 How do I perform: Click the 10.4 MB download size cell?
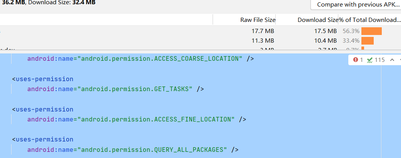(325, 40)
